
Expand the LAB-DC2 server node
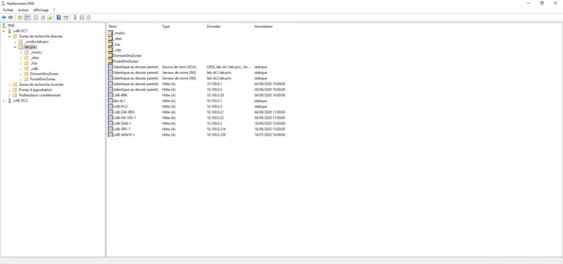click(4, 101)
